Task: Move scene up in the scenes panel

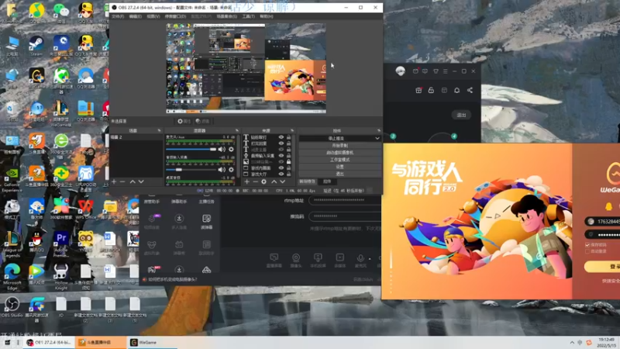Action: (133, 181)
